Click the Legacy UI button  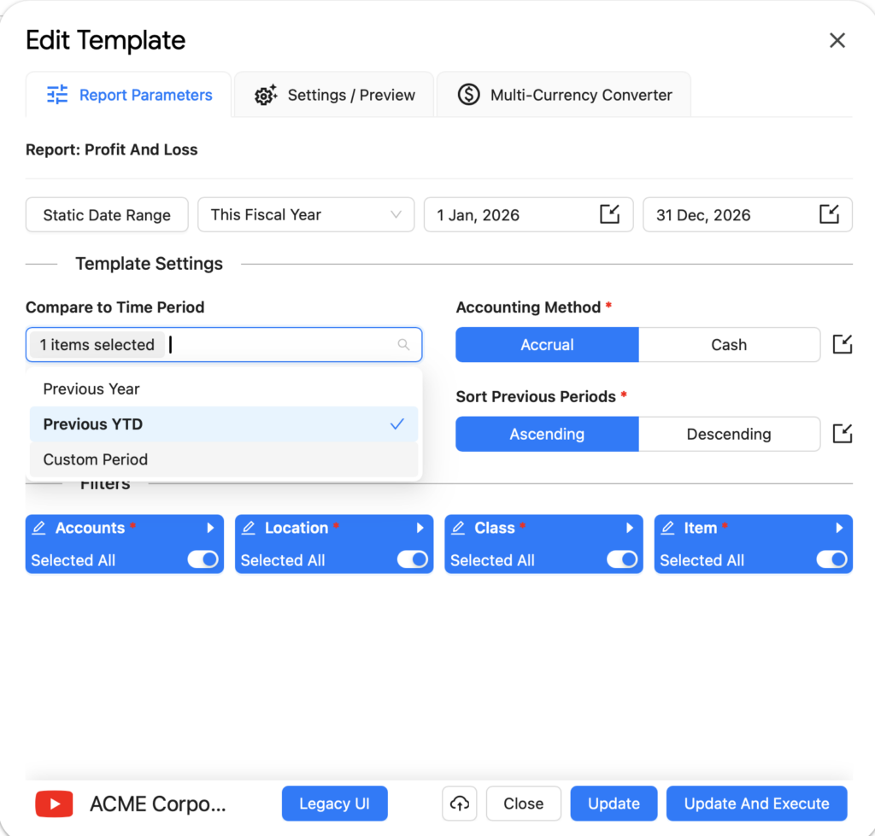[x=334, y=804]
